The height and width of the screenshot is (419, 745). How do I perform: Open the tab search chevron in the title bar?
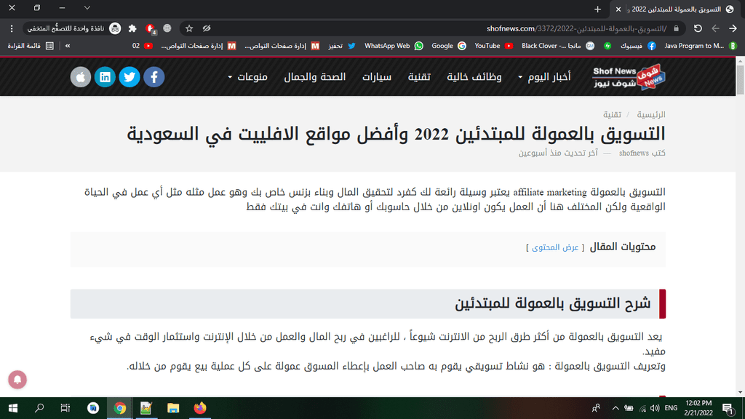click(87, 8)
